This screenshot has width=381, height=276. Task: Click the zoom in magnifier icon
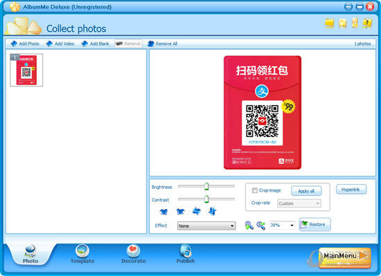click(249, 226)
